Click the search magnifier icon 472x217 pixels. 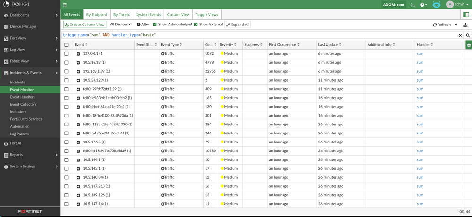(468, 35)
